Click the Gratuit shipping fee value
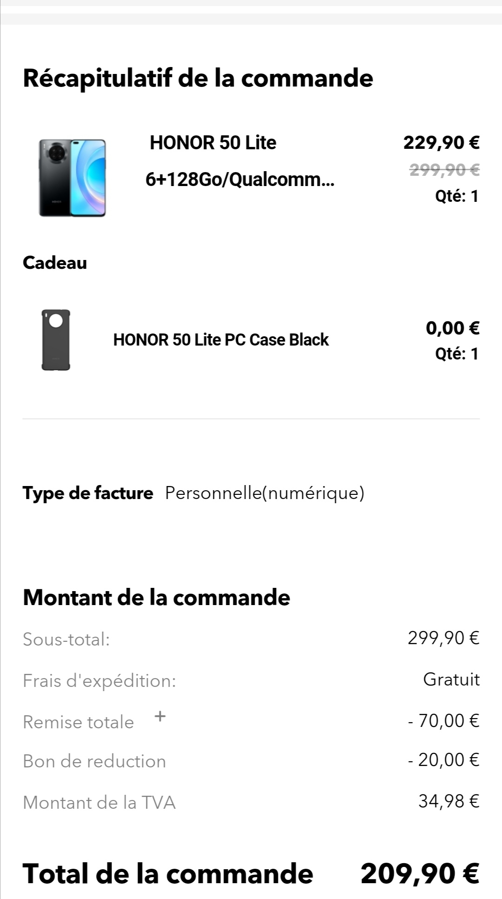Image resolution: width=502 pixels, height=899 pixels. point(451,679)
